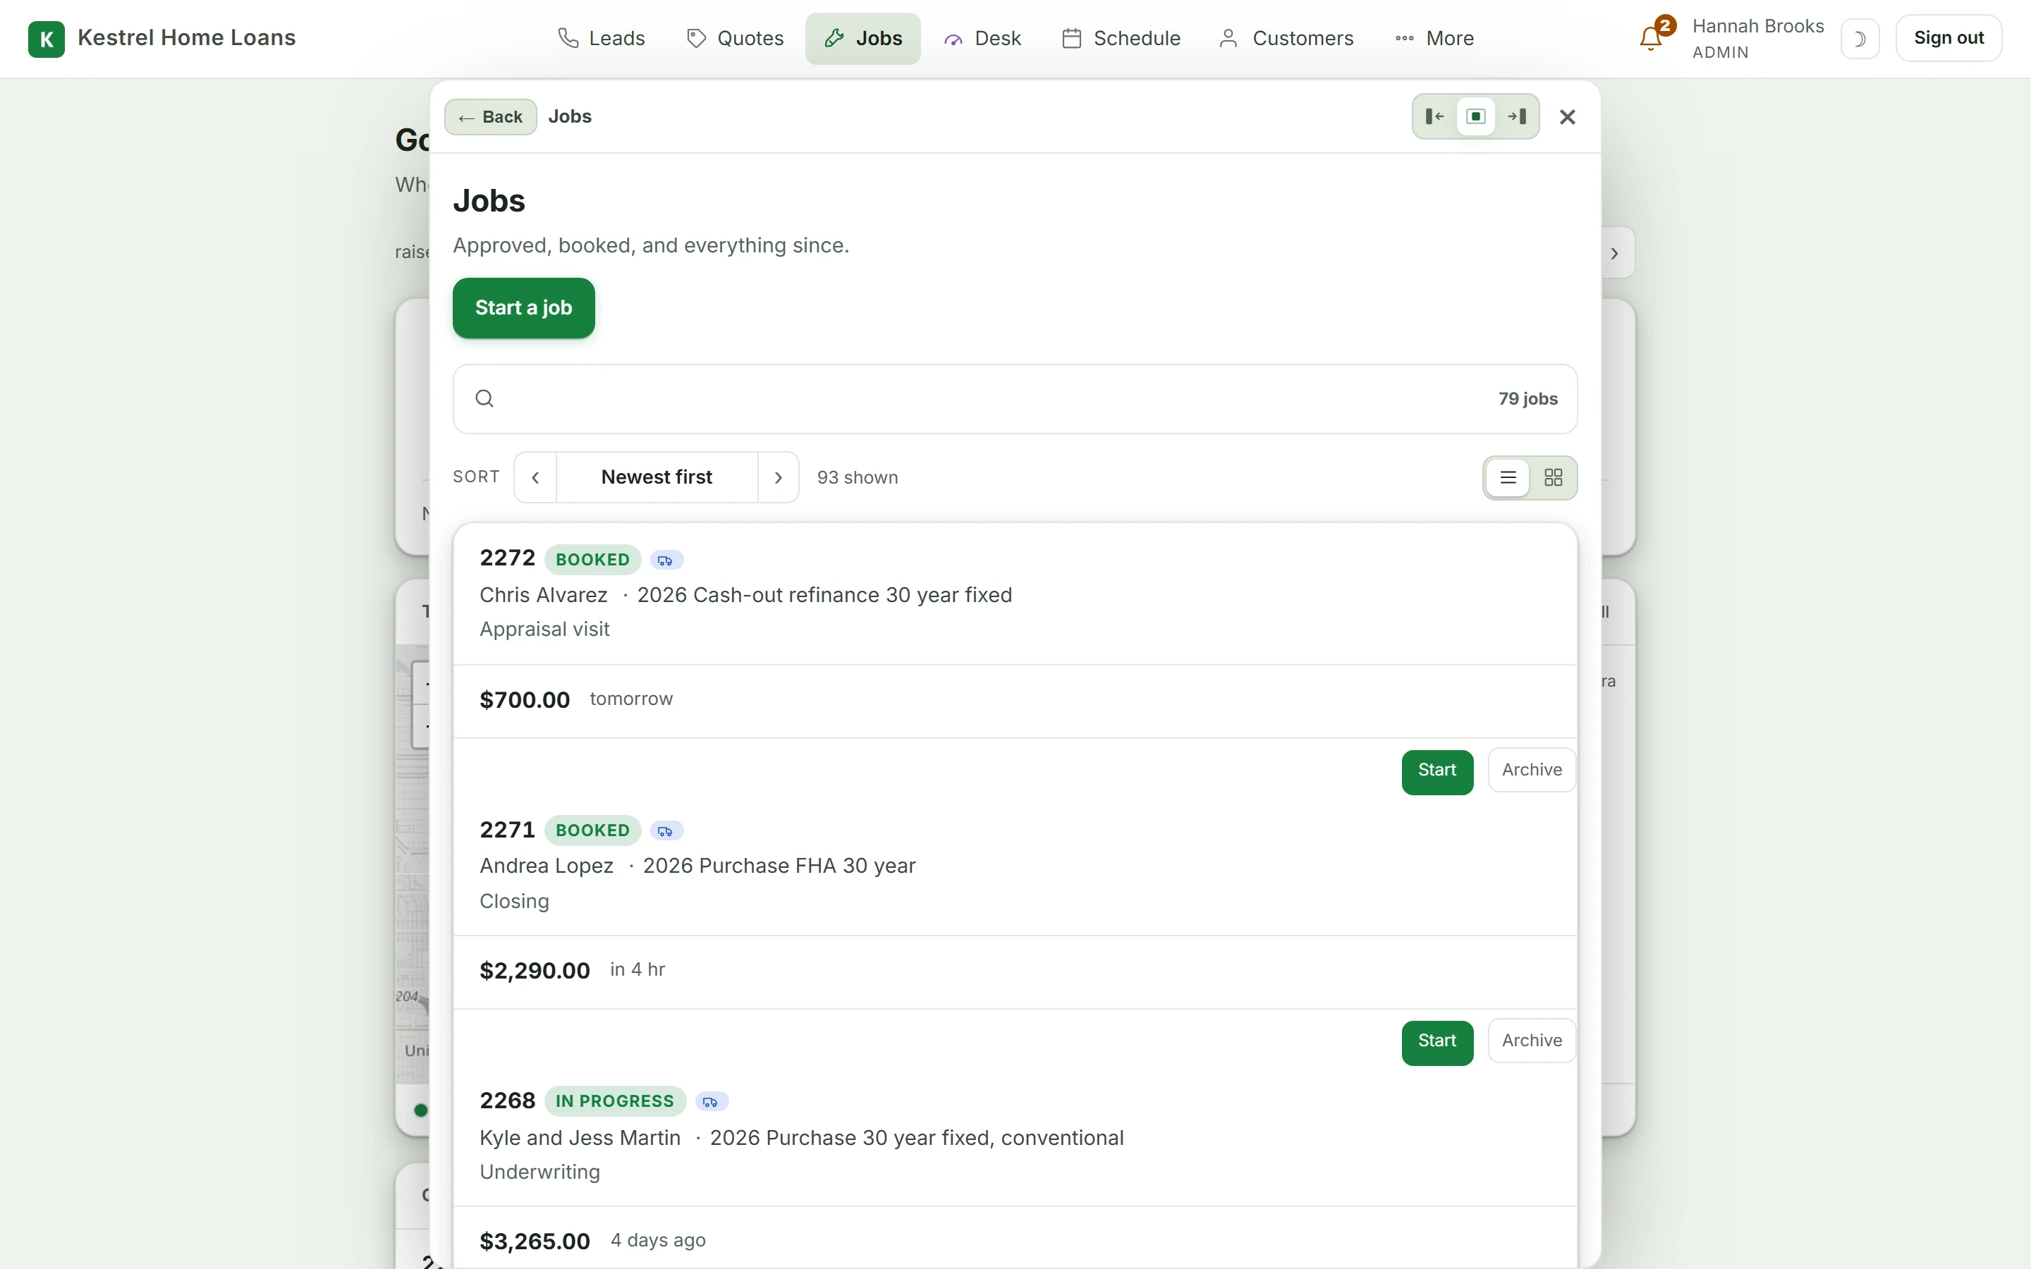The width and height of the screenshot is (2031, 1269).
Task: Go to the Quotes tab
Action: point(736,39)
